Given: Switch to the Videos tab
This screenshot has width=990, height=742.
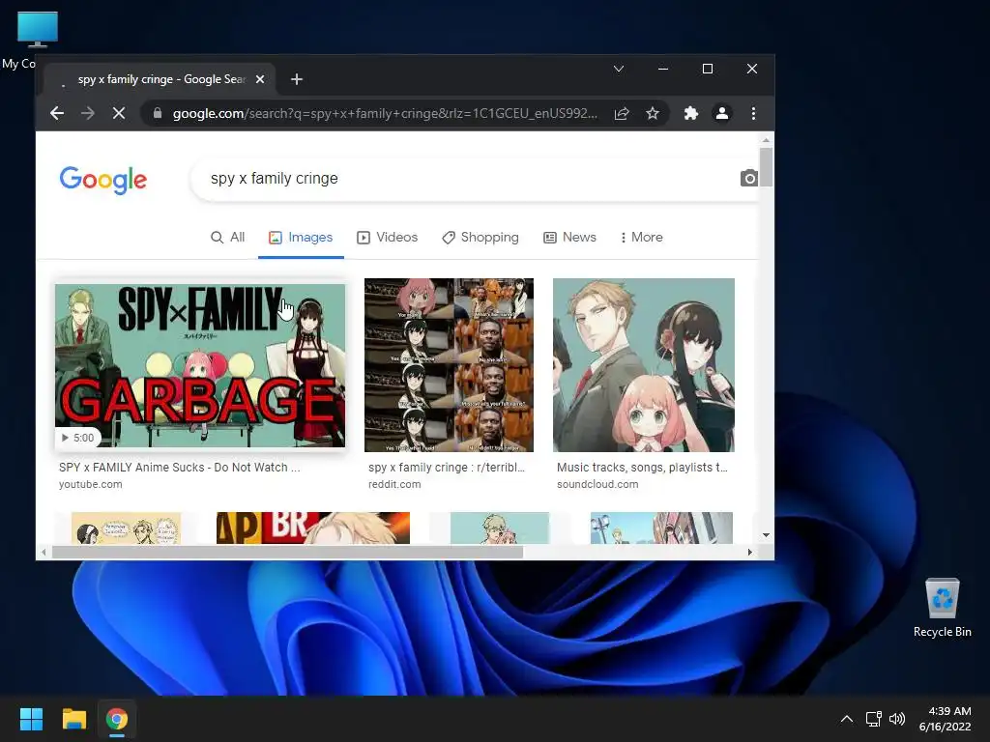Looking at the screenshot, I should [x=387, y=238].
